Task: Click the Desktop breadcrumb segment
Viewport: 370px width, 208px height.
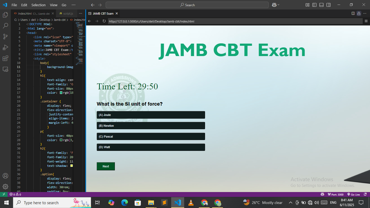Action: coord(45,20)
